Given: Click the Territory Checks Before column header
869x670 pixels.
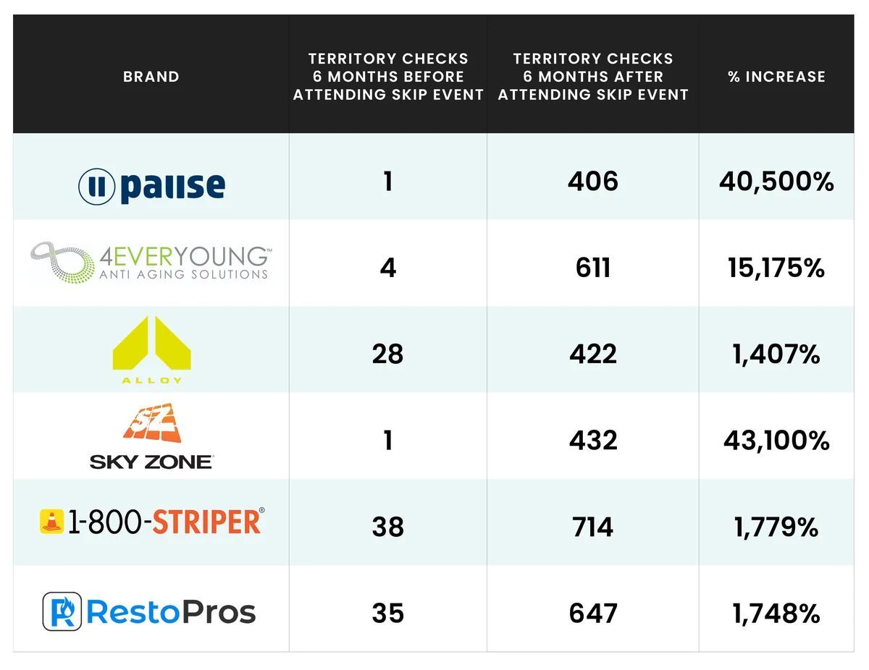Looking at the screenshot, I should [388, 77].
